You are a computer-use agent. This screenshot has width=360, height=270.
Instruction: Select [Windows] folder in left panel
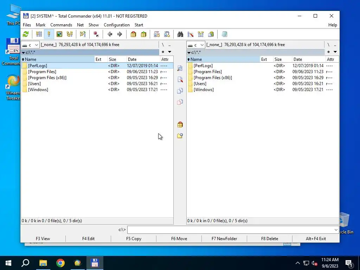(x=97, y=90)
